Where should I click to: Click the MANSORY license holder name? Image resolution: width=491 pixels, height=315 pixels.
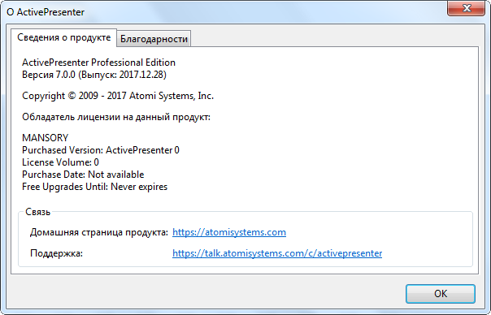click(45, 138)
